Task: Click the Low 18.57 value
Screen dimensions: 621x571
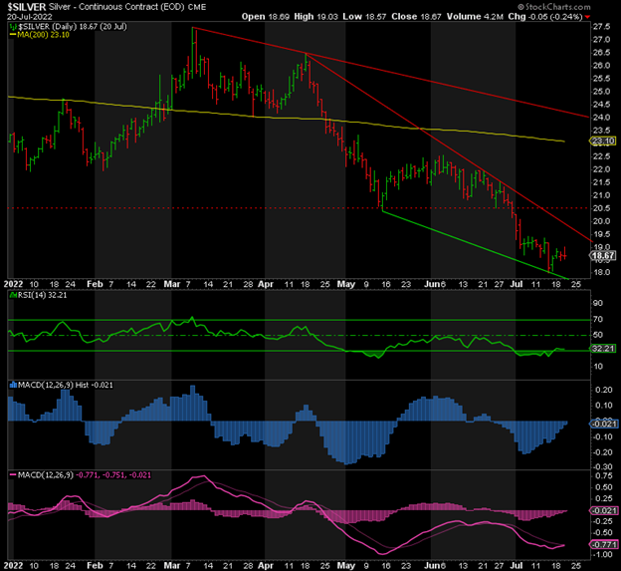Action: point(364,17)
